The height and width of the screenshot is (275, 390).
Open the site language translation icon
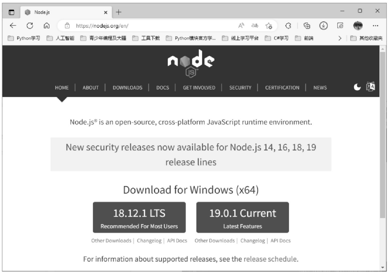(371, 87)
